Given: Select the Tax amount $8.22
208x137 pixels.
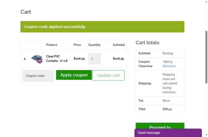Looking at the screenshot, I should 166,101.
